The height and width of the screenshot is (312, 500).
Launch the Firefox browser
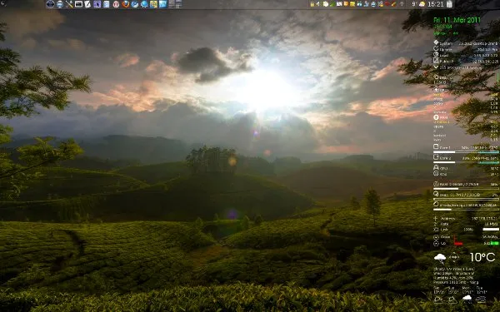126,4
